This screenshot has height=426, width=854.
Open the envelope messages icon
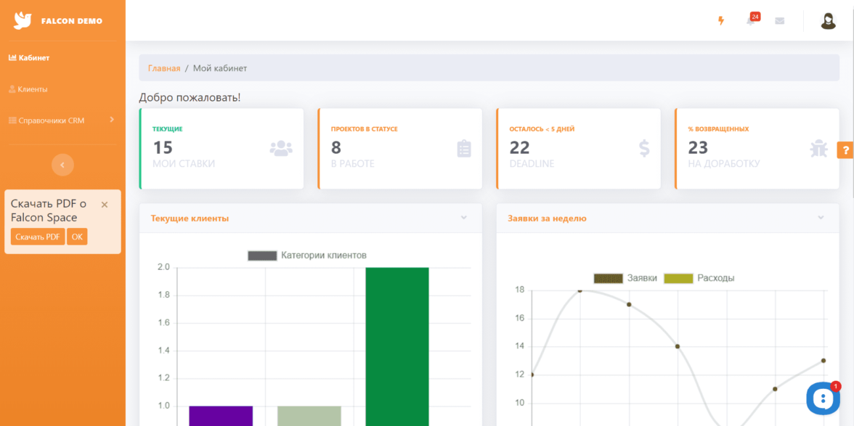[x=779, y=21]
